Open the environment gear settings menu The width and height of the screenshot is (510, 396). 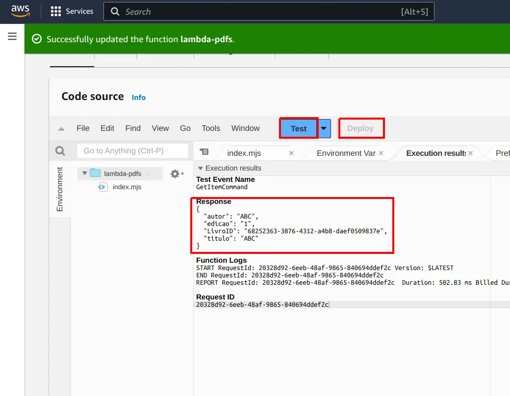(x=177, y=173)
